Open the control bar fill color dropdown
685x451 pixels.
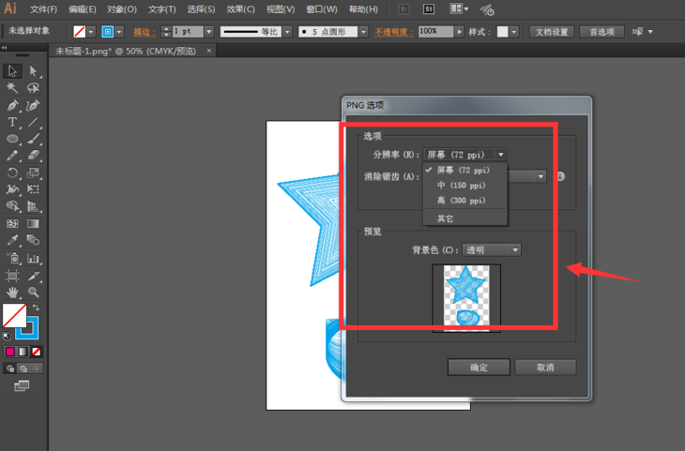click(91, 32)
